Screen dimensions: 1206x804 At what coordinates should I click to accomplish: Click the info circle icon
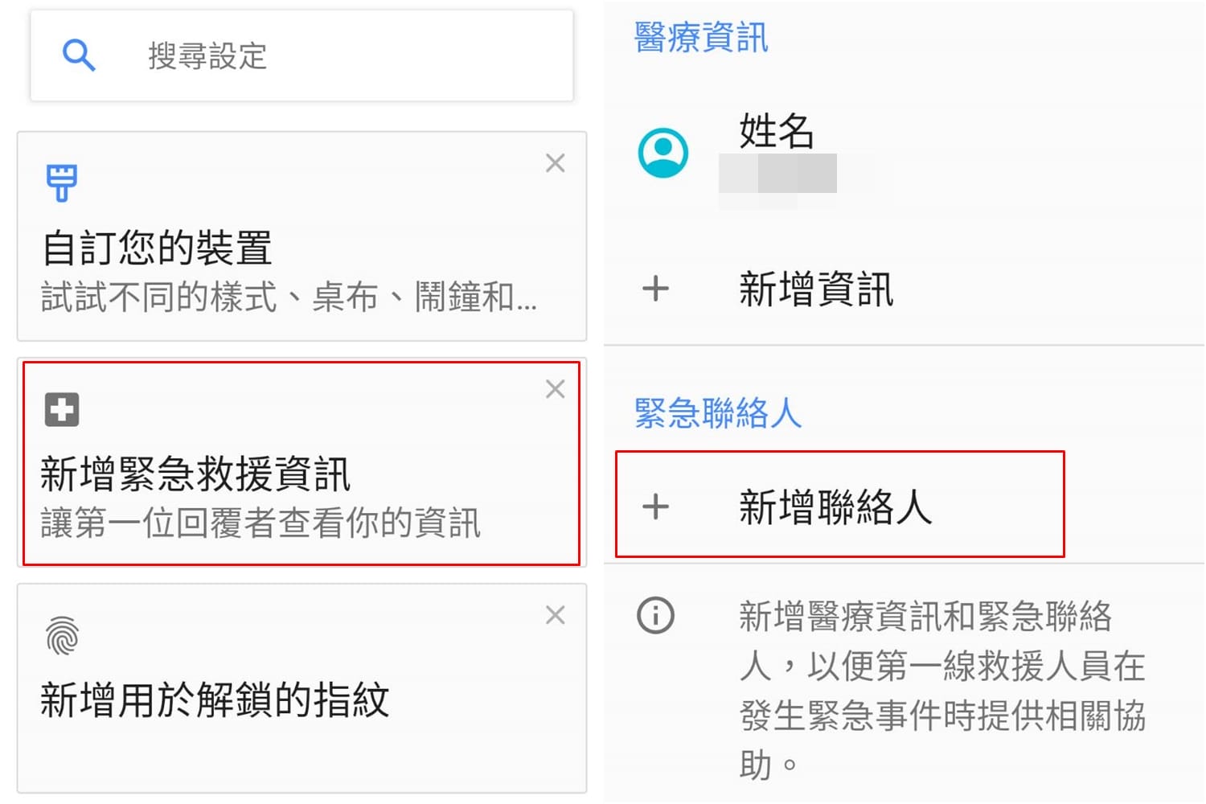pyautogui.click(x=655, y=616)
